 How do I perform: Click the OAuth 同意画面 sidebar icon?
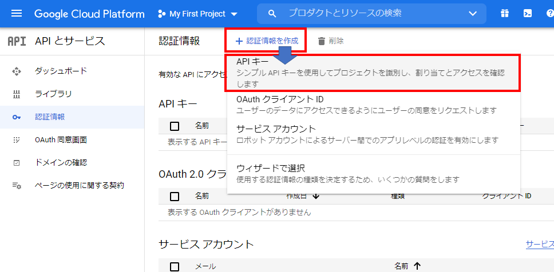pyautogui.click(x=17, y=139)
